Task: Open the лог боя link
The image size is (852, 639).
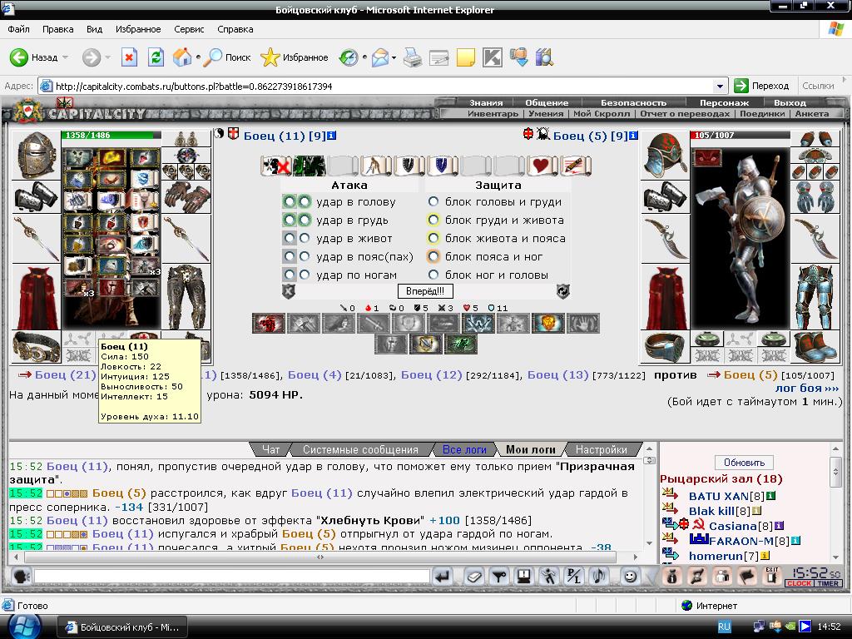Action: tap(807, 389)
